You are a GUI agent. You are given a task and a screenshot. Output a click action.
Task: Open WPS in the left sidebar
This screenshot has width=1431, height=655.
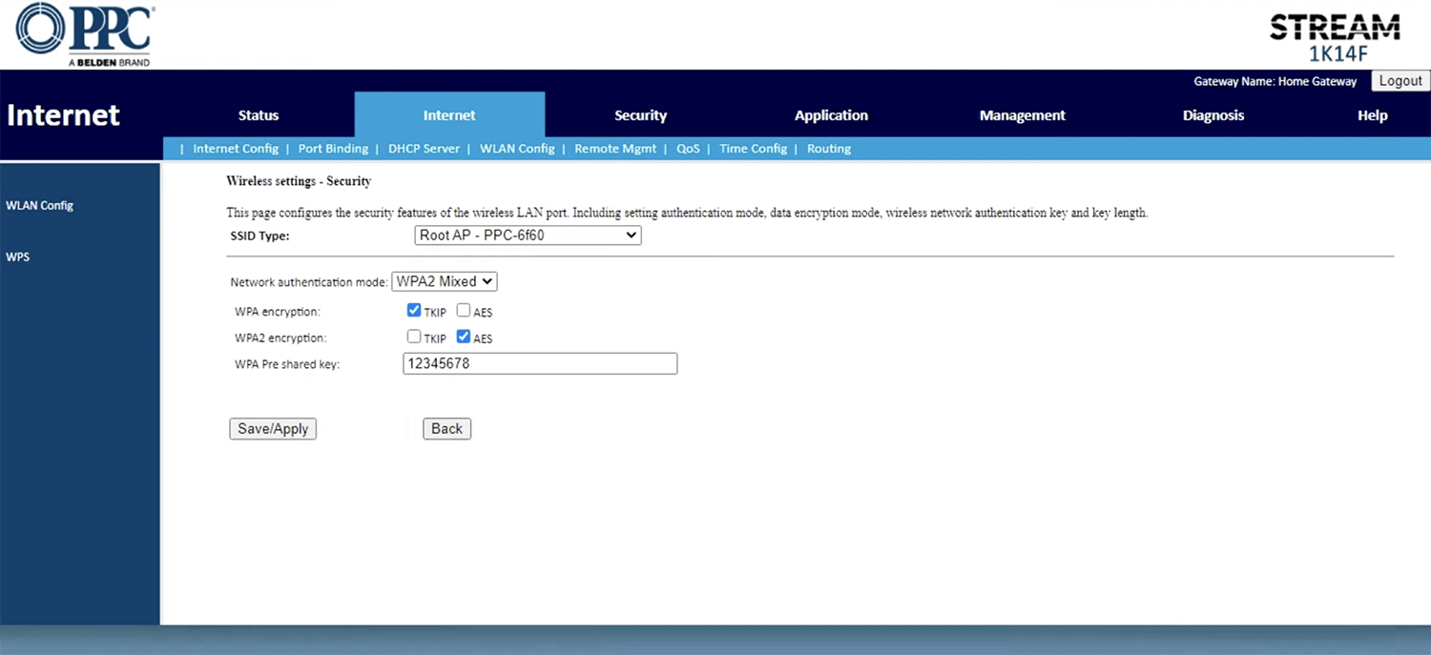pyautogui.click(x=18, y=257)
